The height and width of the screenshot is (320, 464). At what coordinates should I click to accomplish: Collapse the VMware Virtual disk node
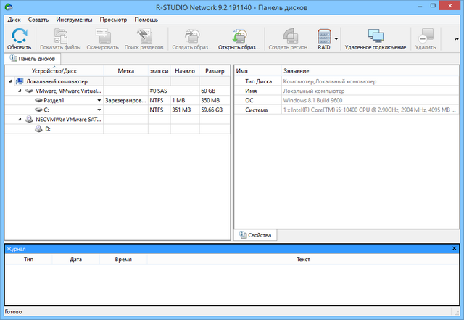20,91
